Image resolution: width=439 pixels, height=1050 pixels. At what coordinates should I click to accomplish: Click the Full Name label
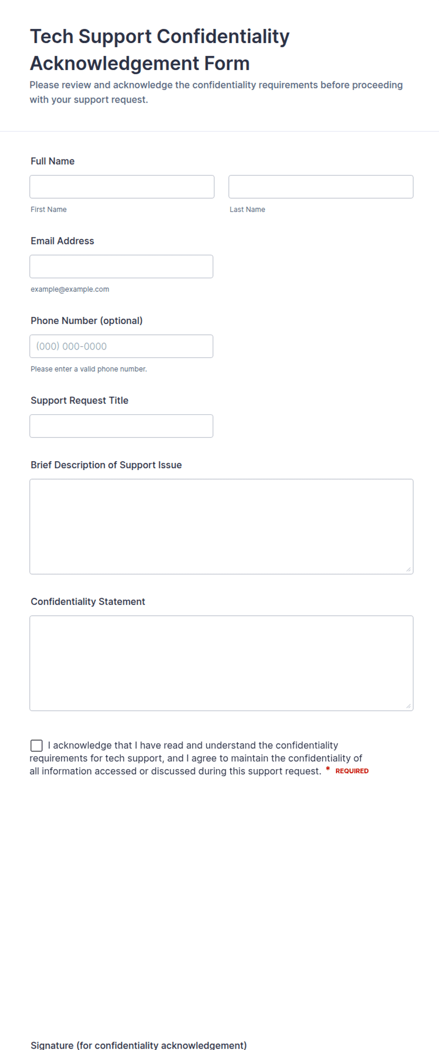click(x=52, y=161)
